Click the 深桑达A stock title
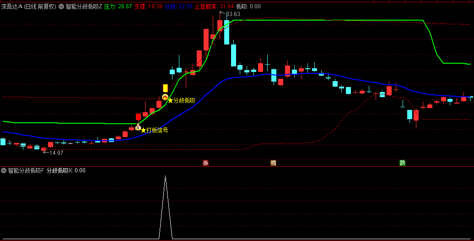474x241 pixels. (x=11, y=6)
